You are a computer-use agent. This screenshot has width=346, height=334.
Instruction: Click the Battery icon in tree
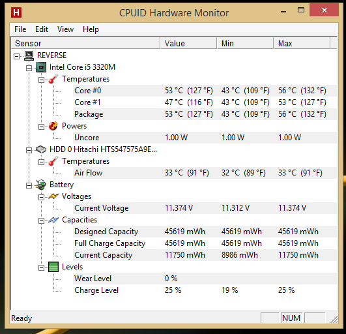41,185
